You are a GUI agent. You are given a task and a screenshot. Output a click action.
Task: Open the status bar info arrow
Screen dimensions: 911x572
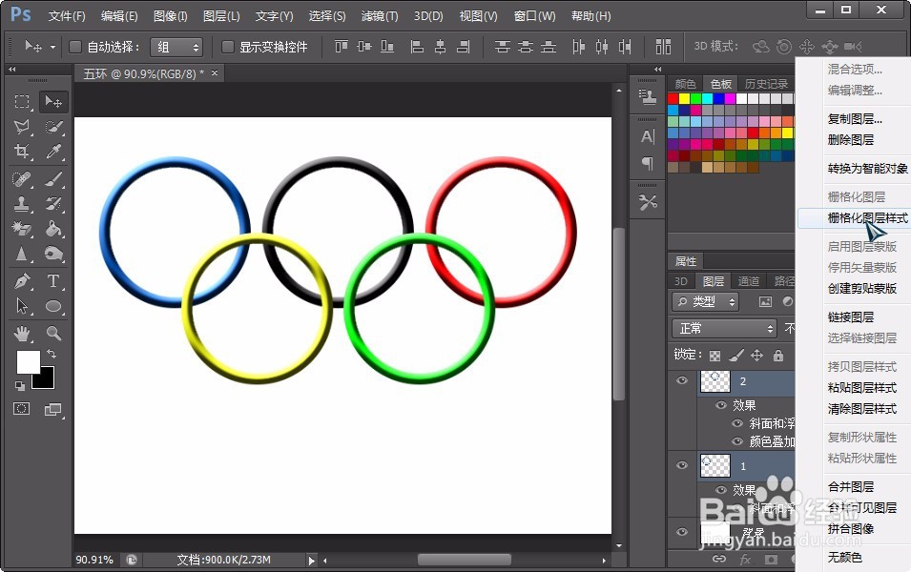311,561
